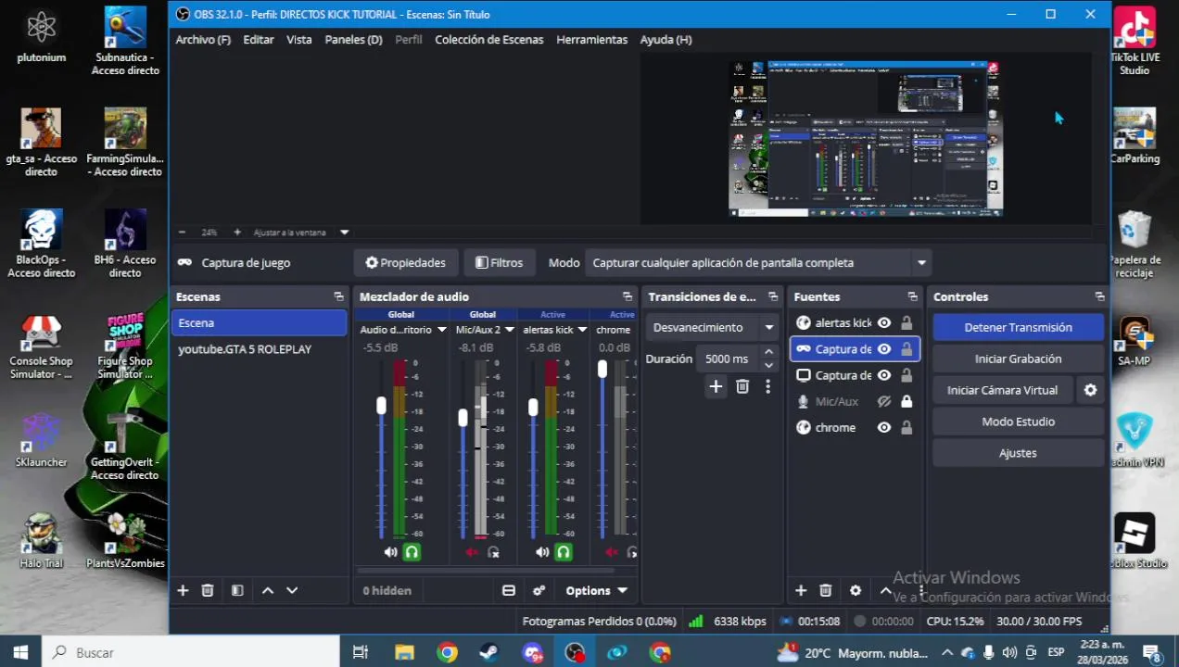1179x667 pixels.
Task: Undock the Mezclador de audio panel
Action: coord(628,296)
